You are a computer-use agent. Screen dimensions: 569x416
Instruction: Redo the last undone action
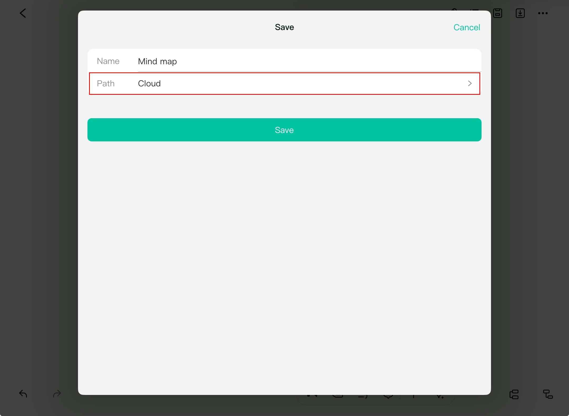pyautogui.click(x=57, y=394)
